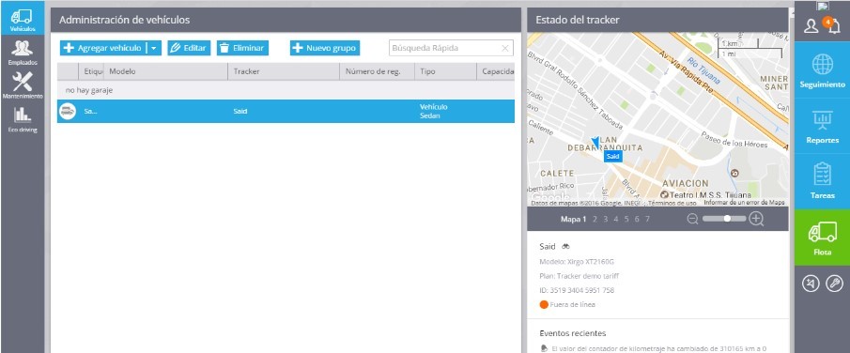
Task: Switch to Mapa tab 2
Action: click(x=595, y=219)
